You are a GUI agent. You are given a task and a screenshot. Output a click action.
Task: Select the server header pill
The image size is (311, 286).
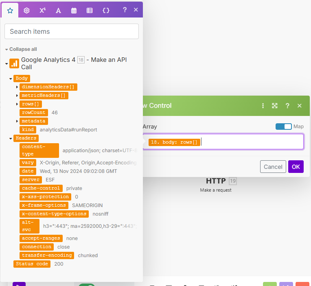[31, 180]
